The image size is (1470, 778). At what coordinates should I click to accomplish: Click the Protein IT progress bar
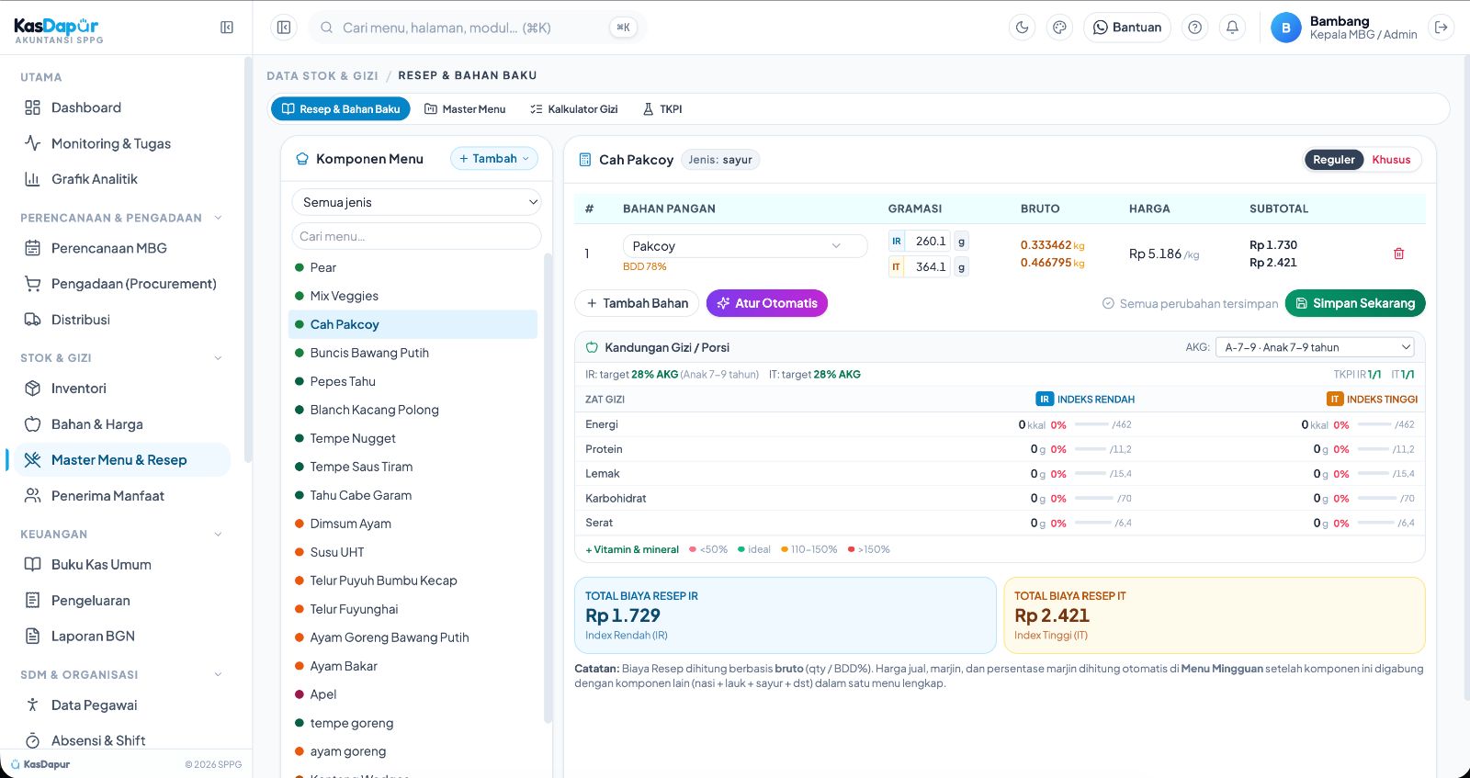(x=1374, y=449)
